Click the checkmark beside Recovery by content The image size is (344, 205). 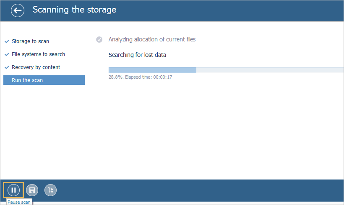click(x=7, y=67)
